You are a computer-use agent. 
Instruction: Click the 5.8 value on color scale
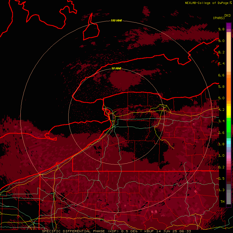[x=221, y=87]
